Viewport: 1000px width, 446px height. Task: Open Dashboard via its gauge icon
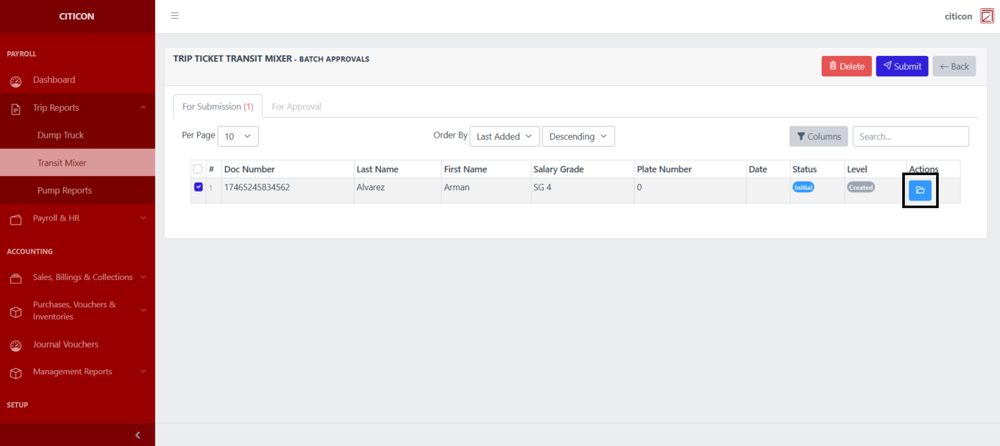pyautogui.click(x=16, y=81)
